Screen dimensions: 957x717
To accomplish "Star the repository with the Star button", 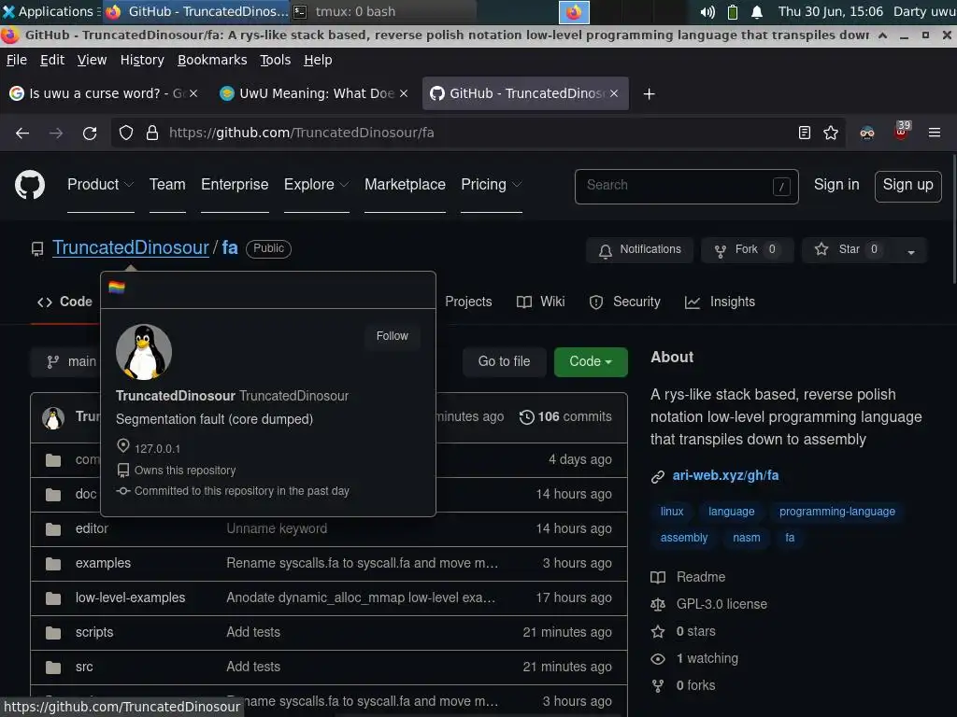I will [849, 250].
